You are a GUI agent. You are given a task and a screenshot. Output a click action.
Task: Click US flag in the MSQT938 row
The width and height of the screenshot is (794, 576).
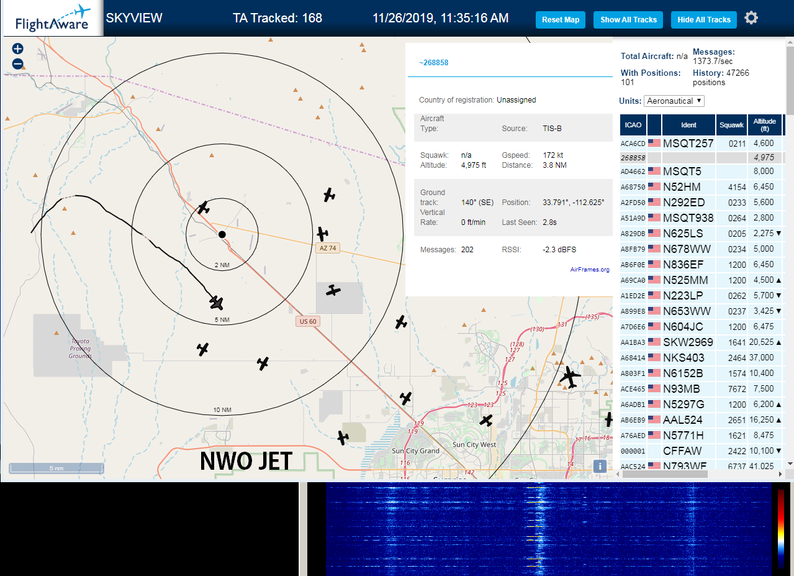[654, 218]
